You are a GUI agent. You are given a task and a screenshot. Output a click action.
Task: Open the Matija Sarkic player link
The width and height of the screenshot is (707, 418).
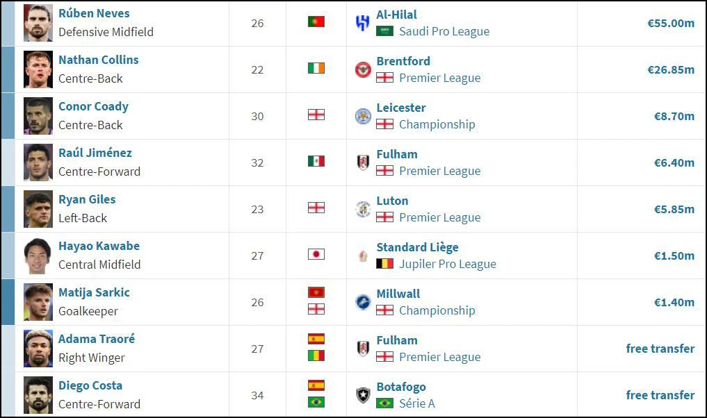click(94, 293)
